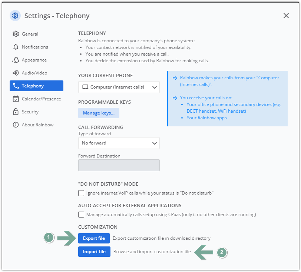Open the Your Current Phone dropdown
301x272 pixels.
pyautogui.click(x=119, y=87)
